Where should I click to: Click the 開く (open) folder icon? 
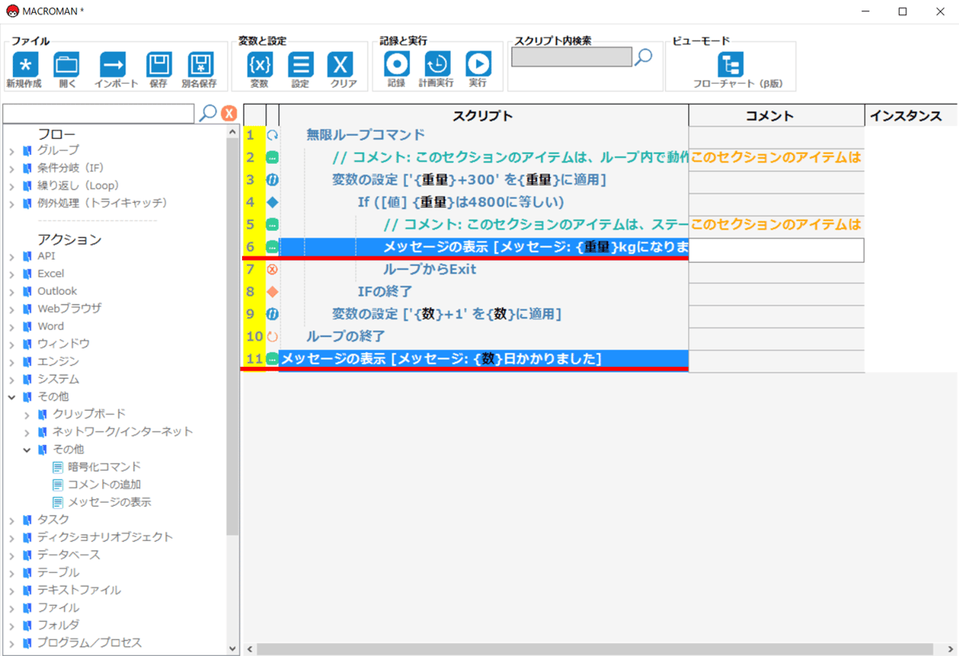coord(66,65)
